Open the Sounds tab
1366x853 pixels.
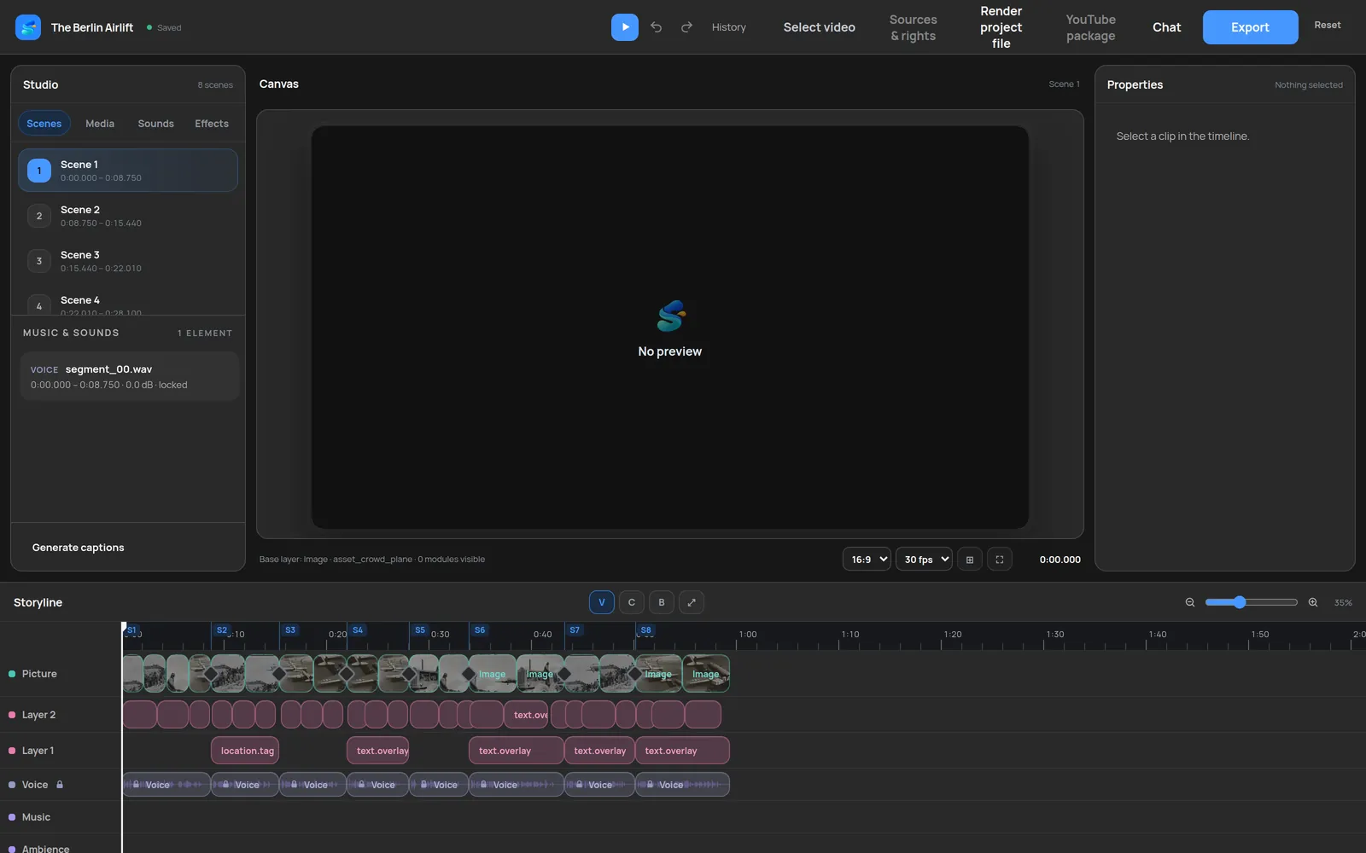155,124
